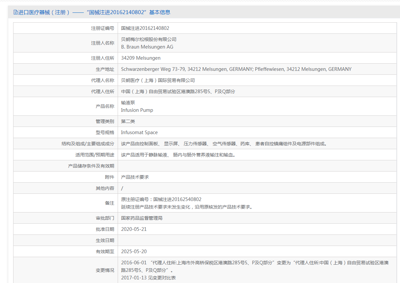Image resolution: width=400 pixels, height=283 pixels.
Task: Click the Schwarzenberger Weg production address
Action: [236, 69]
